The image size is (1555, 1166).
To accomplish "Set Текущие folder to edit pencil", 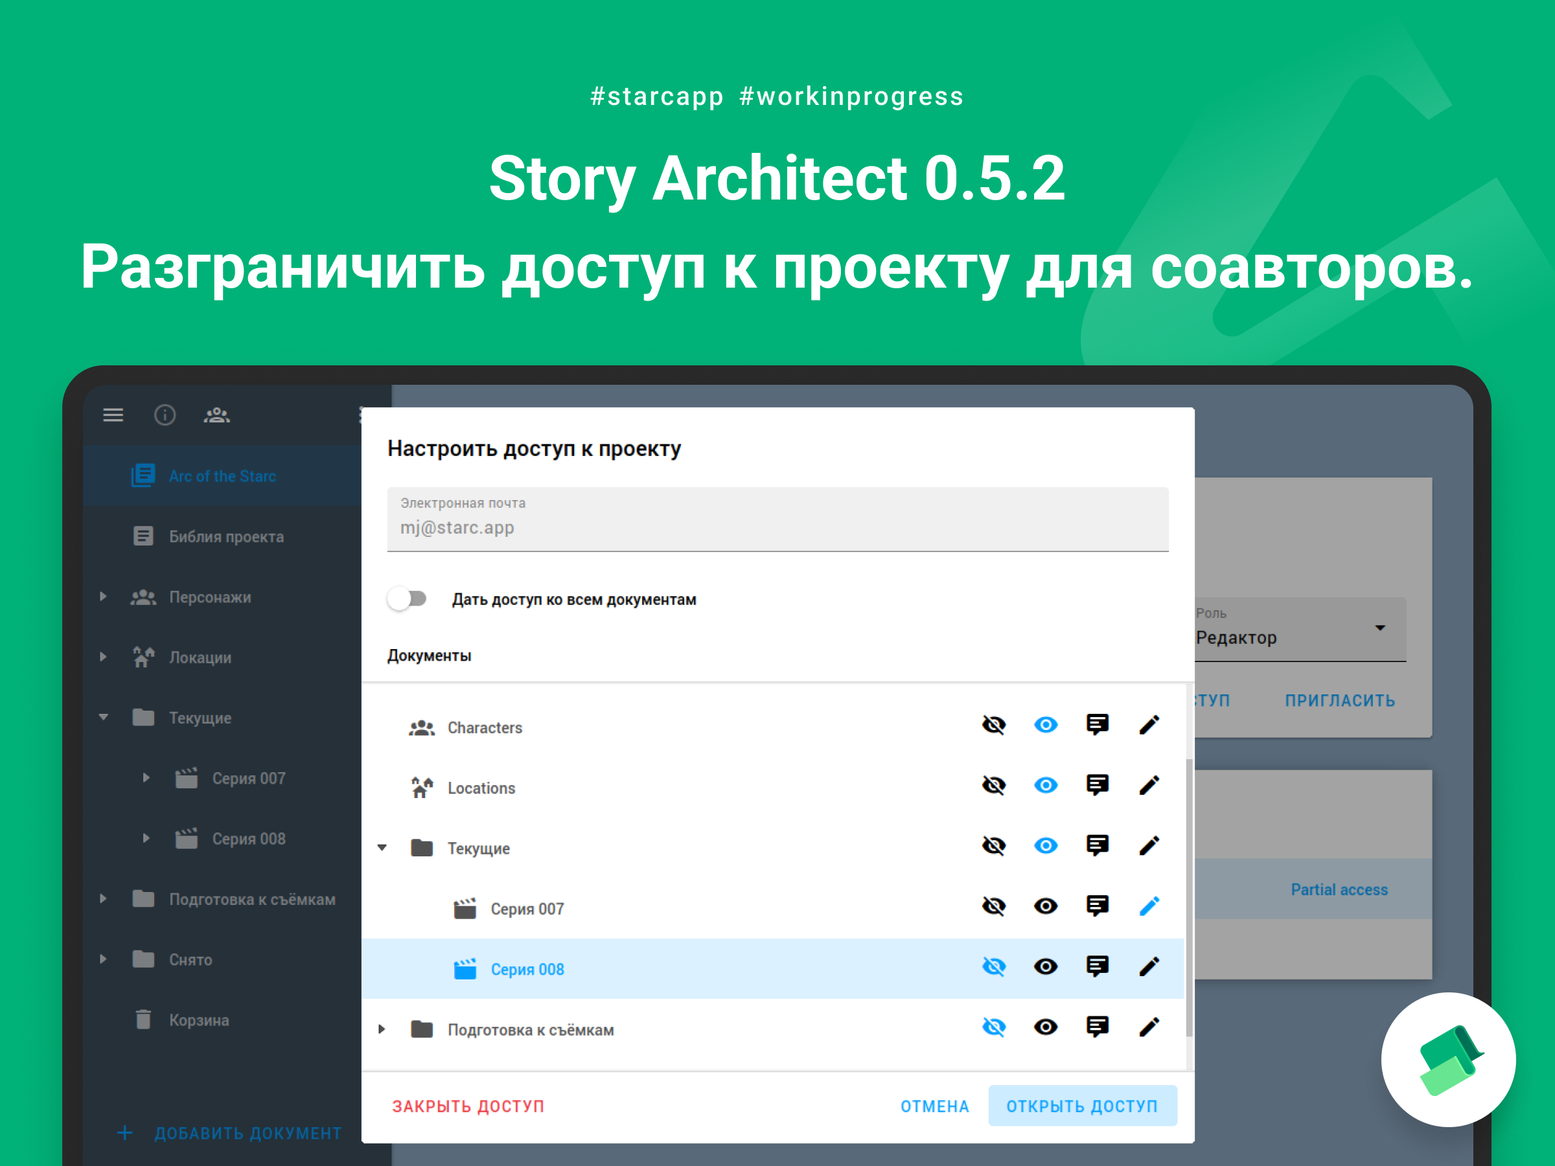I will (1149, 845).
